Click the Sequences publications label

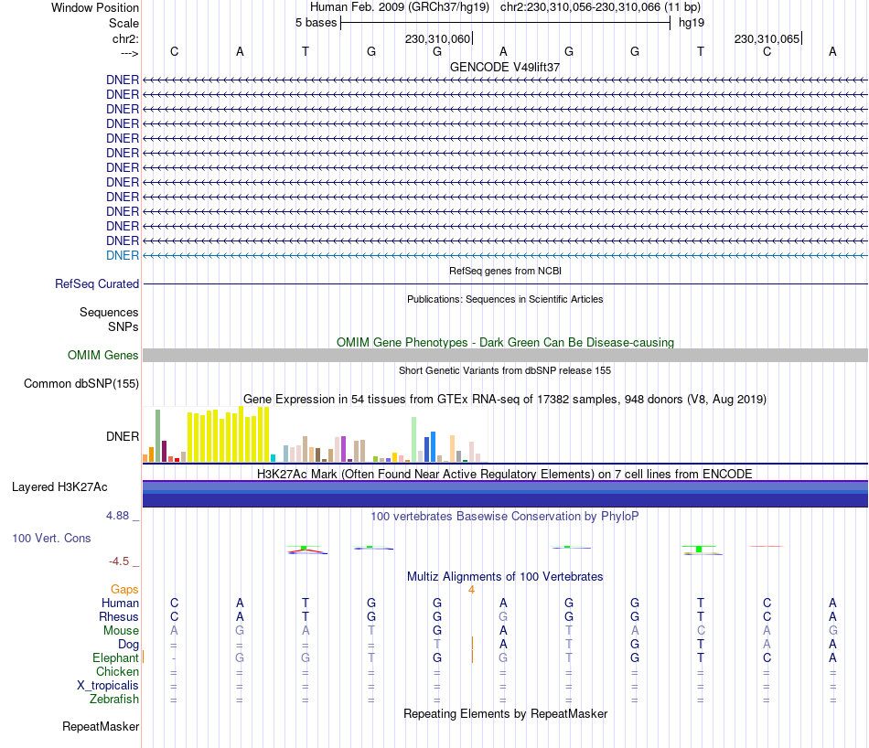(x=109, y=313)
